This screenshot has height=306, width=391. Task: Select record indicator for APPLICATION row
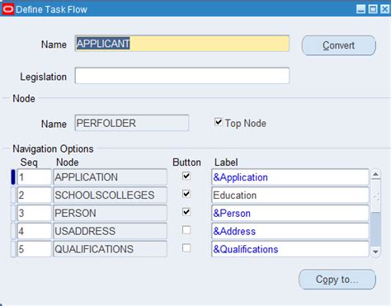point(13,177)
